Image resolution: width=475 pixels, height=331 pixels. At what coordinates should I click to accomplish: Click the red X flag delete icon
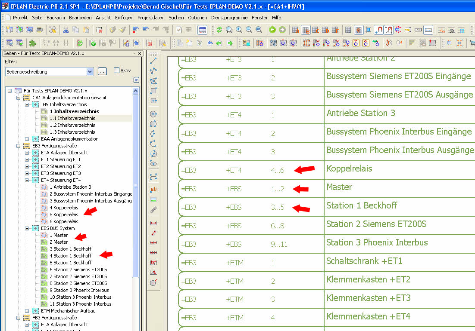coord(149,43)
